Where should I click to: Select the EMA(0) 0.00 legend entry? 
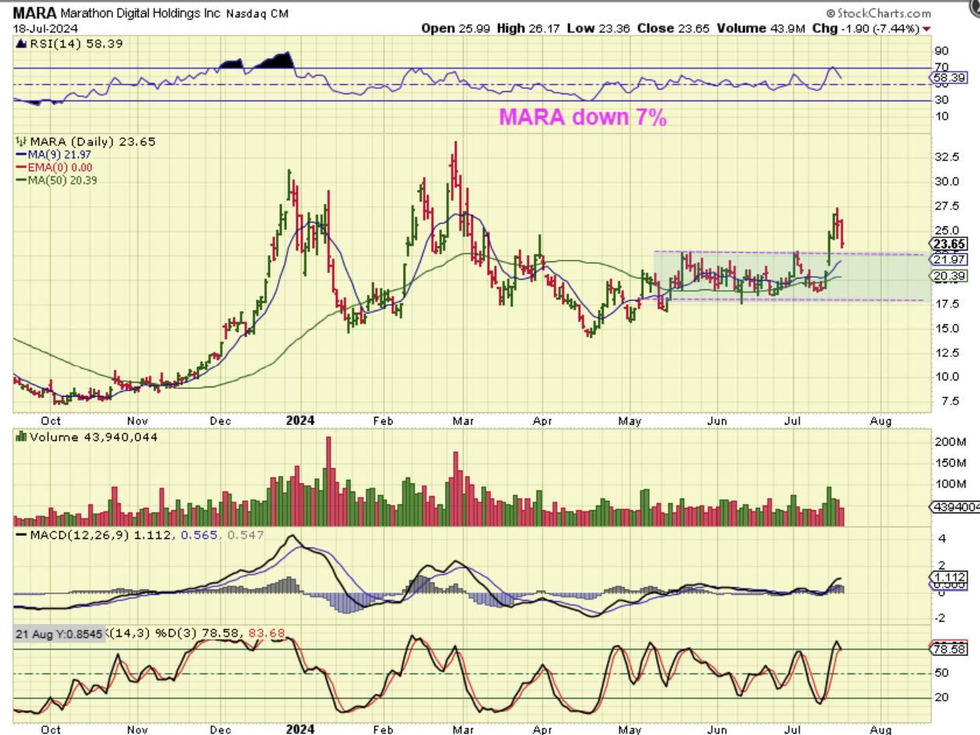54,167
